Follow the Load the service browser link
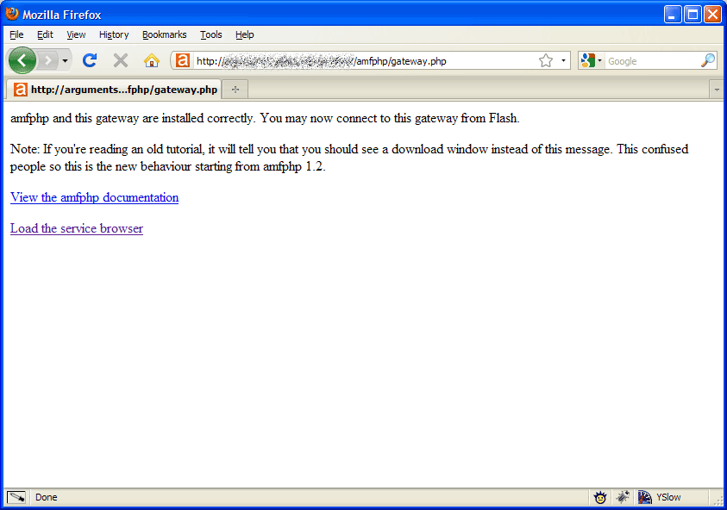 (x=77, y=228)
